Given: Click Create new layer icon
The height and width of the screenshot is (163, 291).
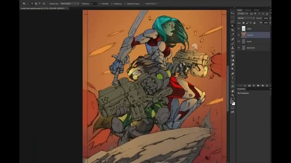Looking at the screenshot, I should point(263,86).
